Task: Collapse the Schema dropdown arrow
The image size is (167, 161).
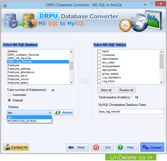Action: click(50, 113)
